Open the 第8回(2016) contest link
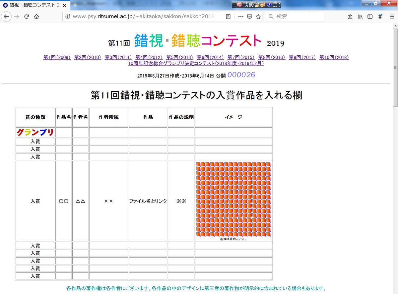Screen dimensions: 398x294 coord(272,57)
